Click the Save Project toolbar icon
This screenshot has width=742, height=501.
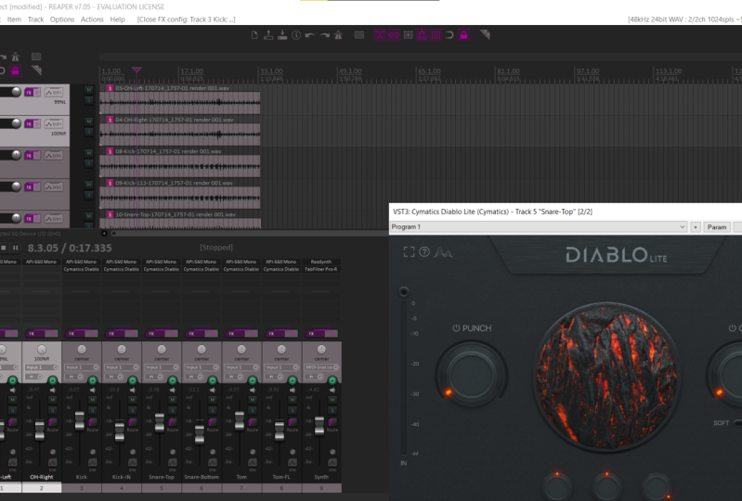click(282, 35)
